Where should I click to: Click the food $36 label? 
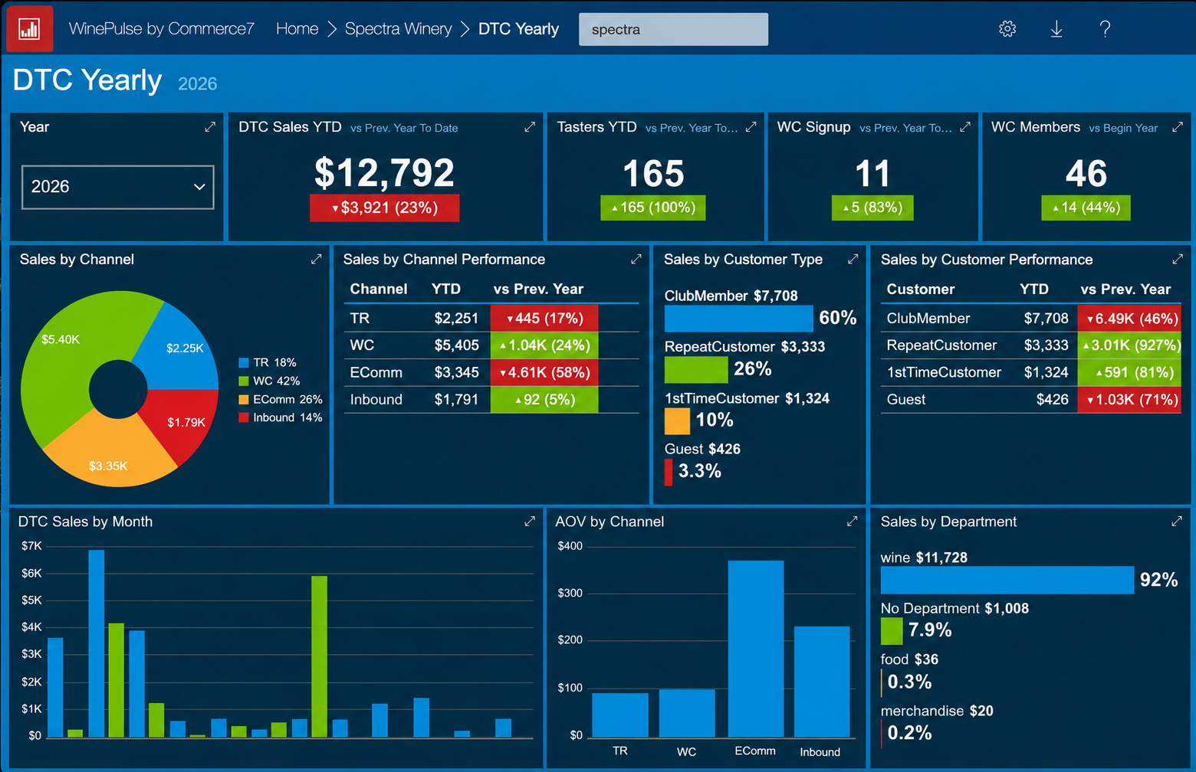[x=909, y=659]
